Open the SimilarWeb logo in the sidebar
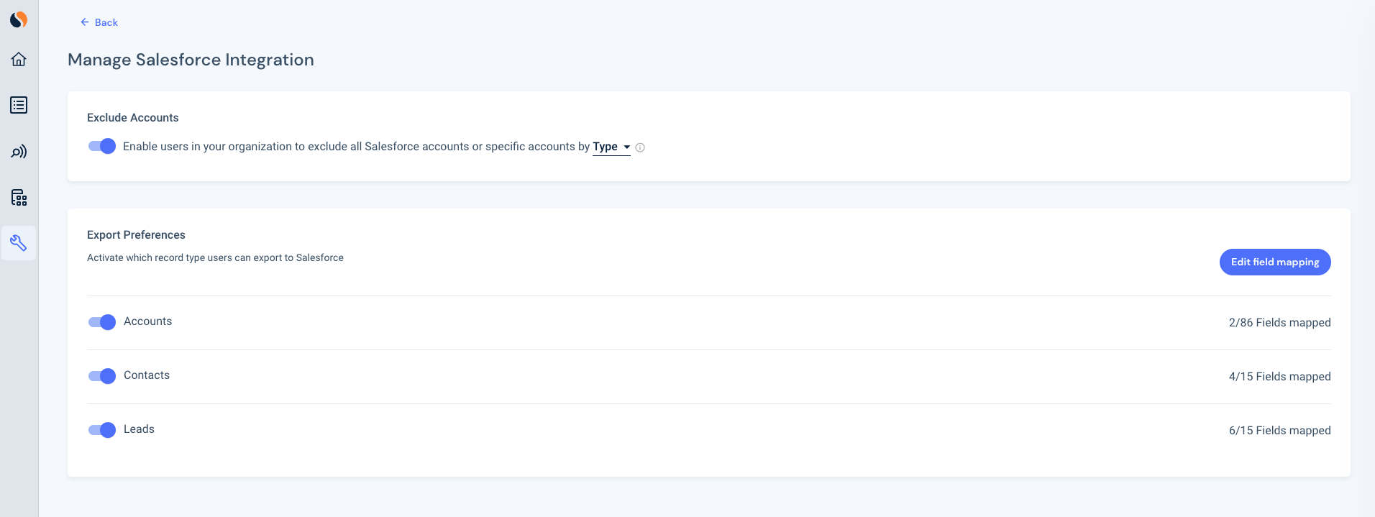The width and height of the screenshot is (1375, 517). click(19, 19)
